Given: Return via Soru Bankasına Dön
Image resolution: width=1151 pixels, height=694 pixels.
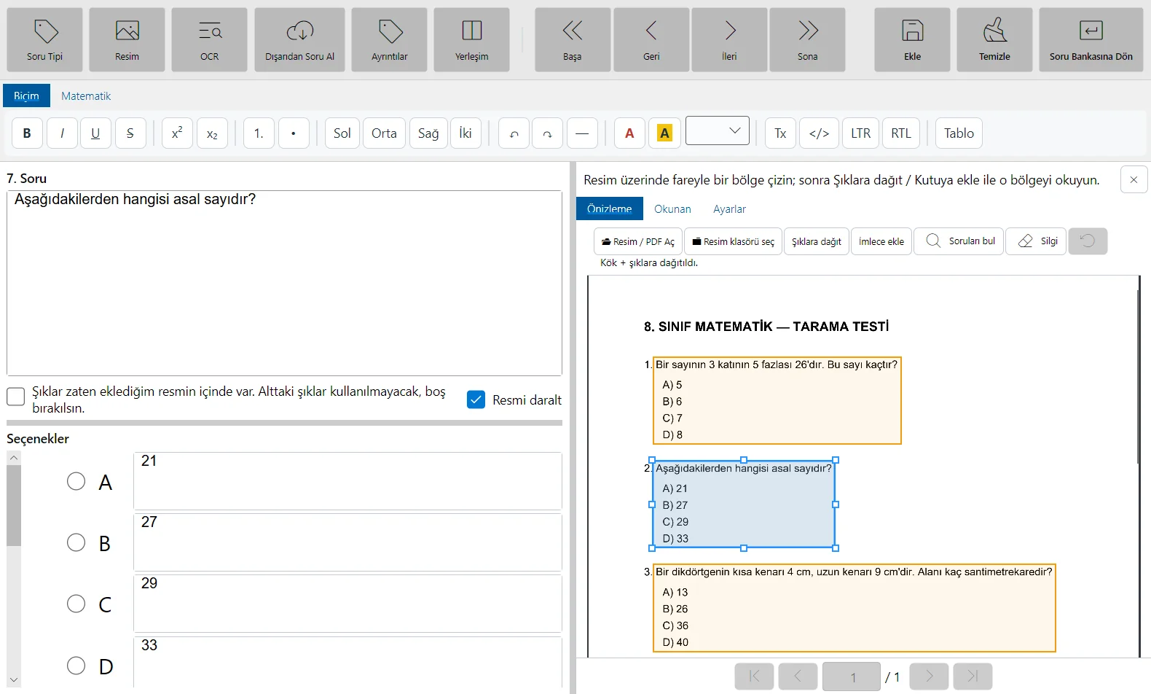Looking at the screenshot, I should pyautogui.click(x=1091, y=40).
